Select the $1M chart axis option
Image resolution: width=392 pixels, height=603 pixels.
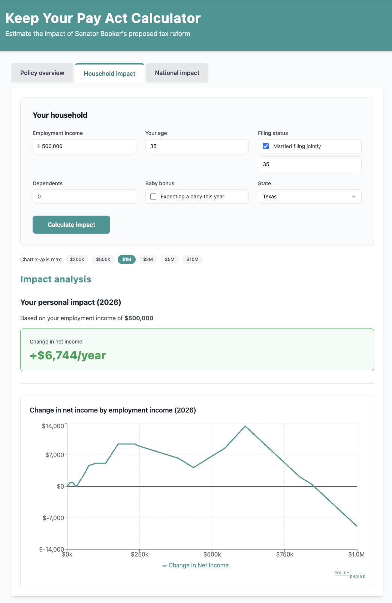[127, 259]
